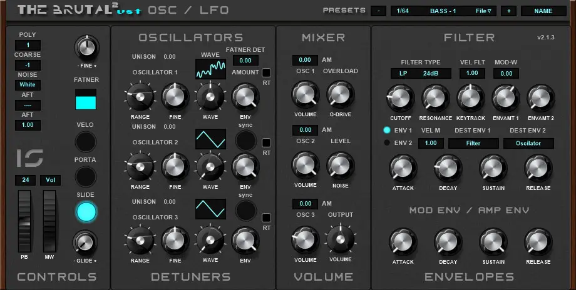Toggle the glowing SLIDE button off
Screen dimensions: 576x290
86,212
